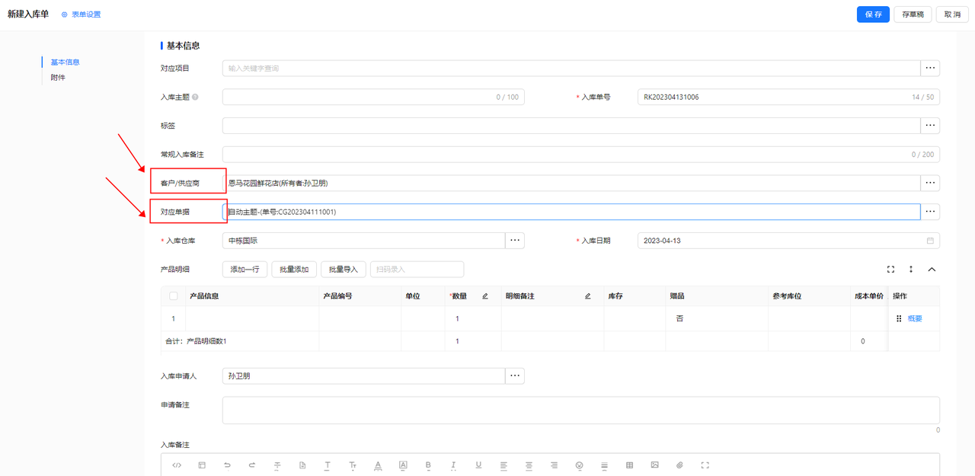Click the line spacing icon in editor toolbar
The height and width of the screenshot is (476, 975).
coord(604,465)
